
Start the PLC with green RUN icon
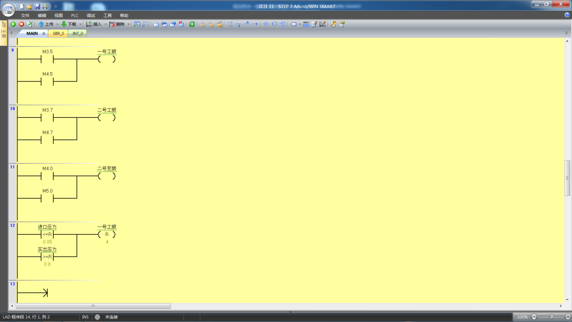[x=13, y=24]
